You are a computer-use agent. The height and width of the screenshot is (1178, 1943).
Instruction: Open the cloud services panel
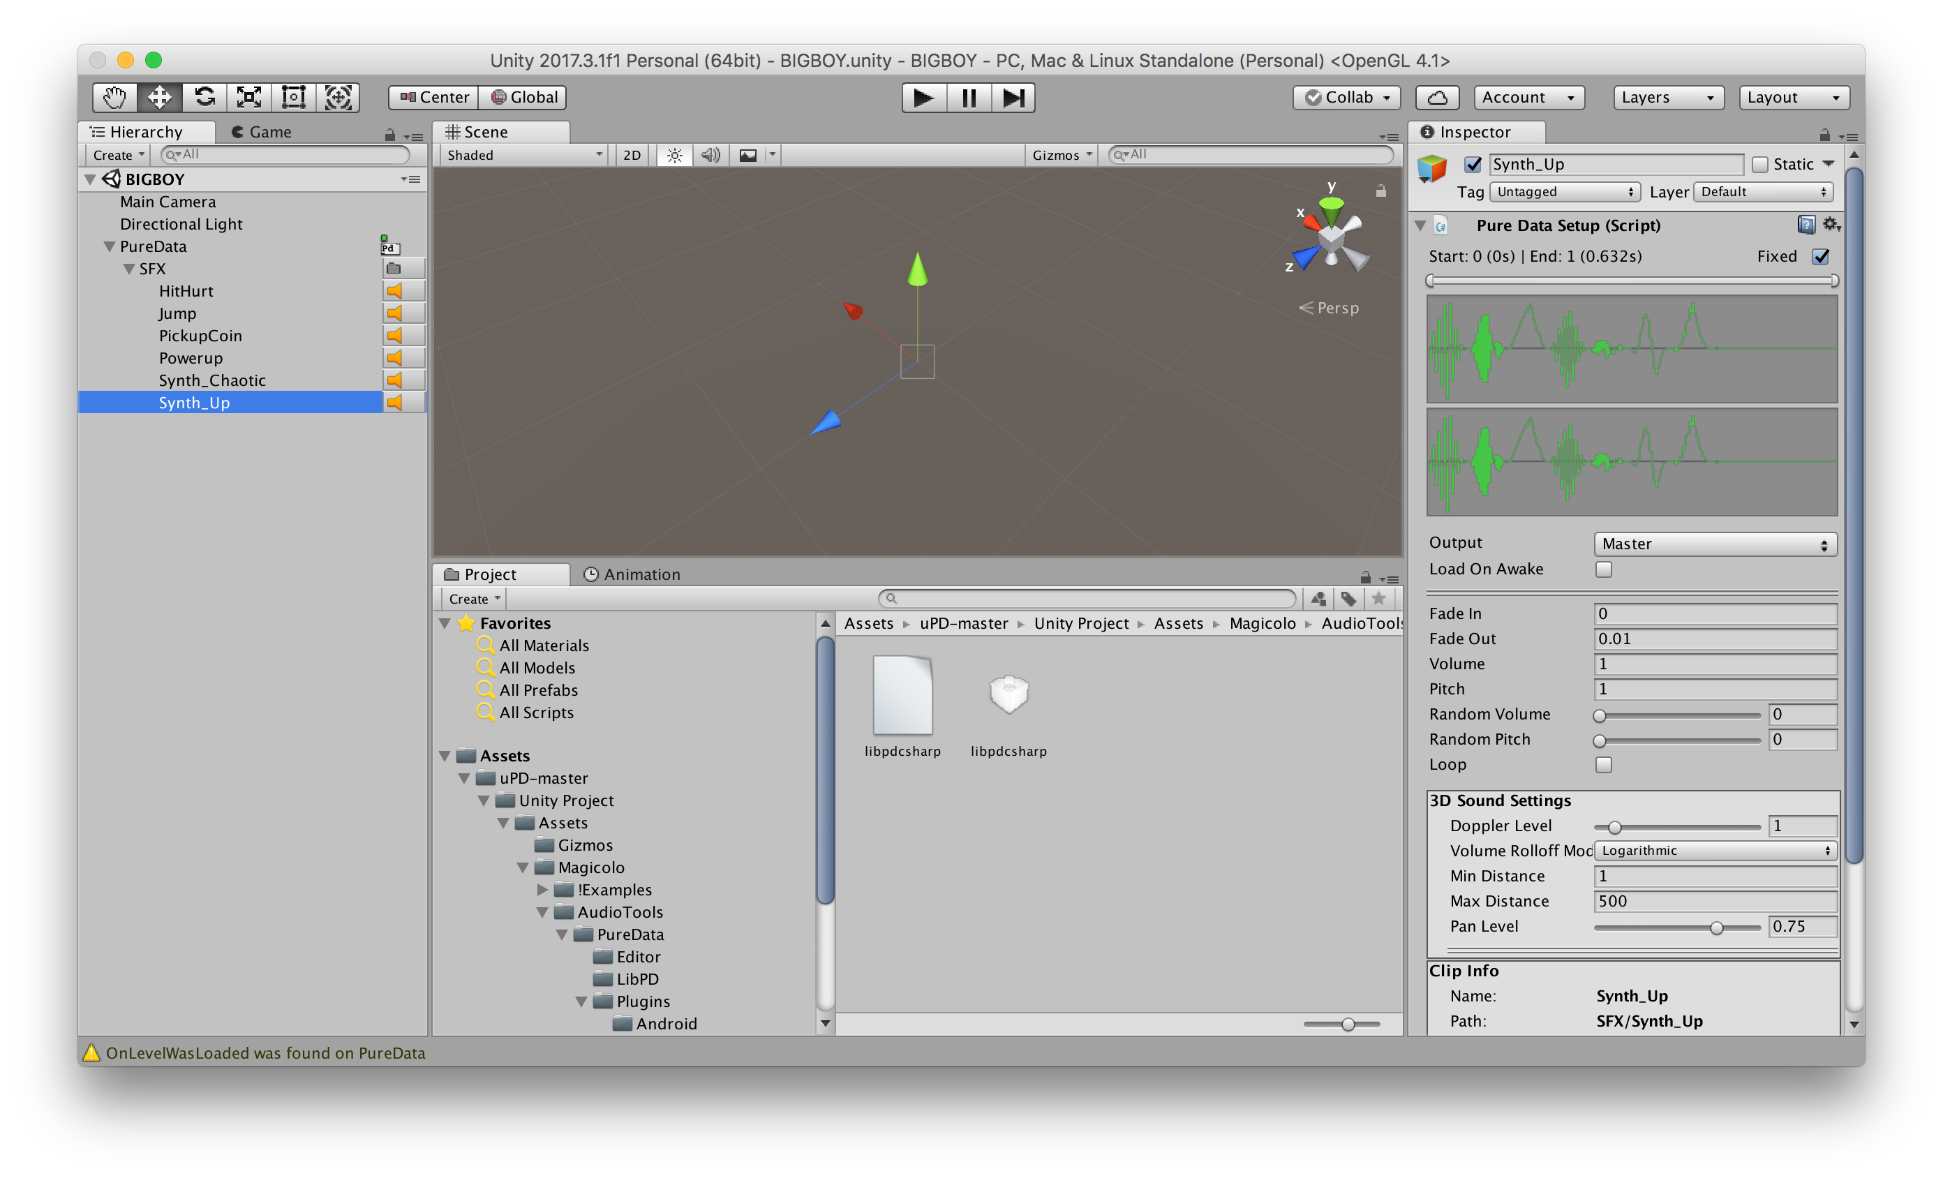(1437, 97)
